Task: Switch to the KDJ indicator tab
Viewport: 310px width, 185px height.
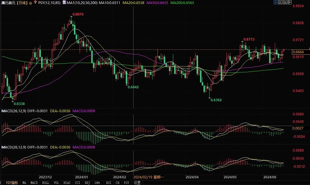Action: tap(87, 183)
